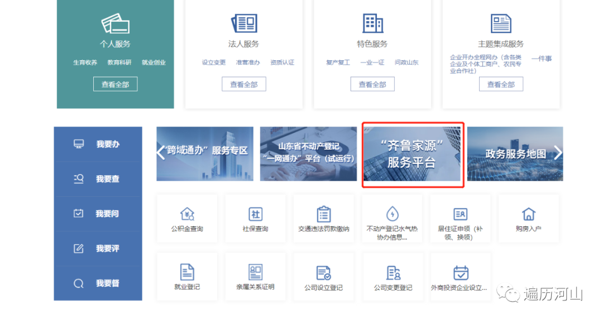Viewport: 603px width, 320px height.
Task: Click 查看全部 under 主题集成服务
Action: click(501, 84)
